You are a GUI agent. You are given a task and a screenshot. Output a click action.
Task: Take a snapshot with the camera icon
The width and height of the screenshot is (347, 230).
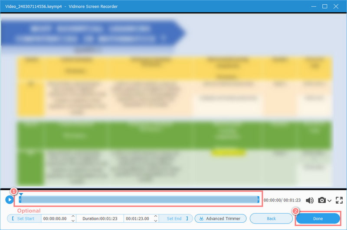pyautogui.click(x=322, y=201)
